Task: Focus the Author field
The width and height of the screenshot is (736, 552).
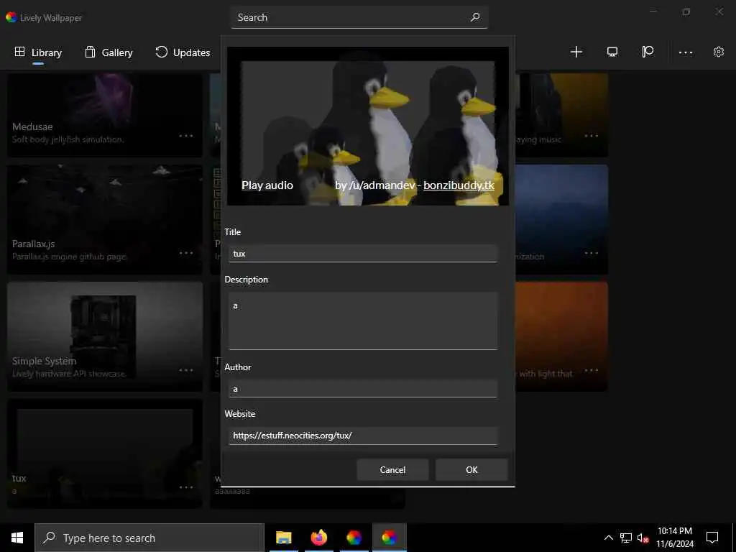Action: (363, 389)
